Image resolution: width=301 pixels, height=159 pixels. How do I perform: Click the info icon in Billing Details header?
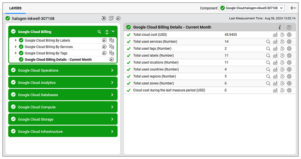279,27
